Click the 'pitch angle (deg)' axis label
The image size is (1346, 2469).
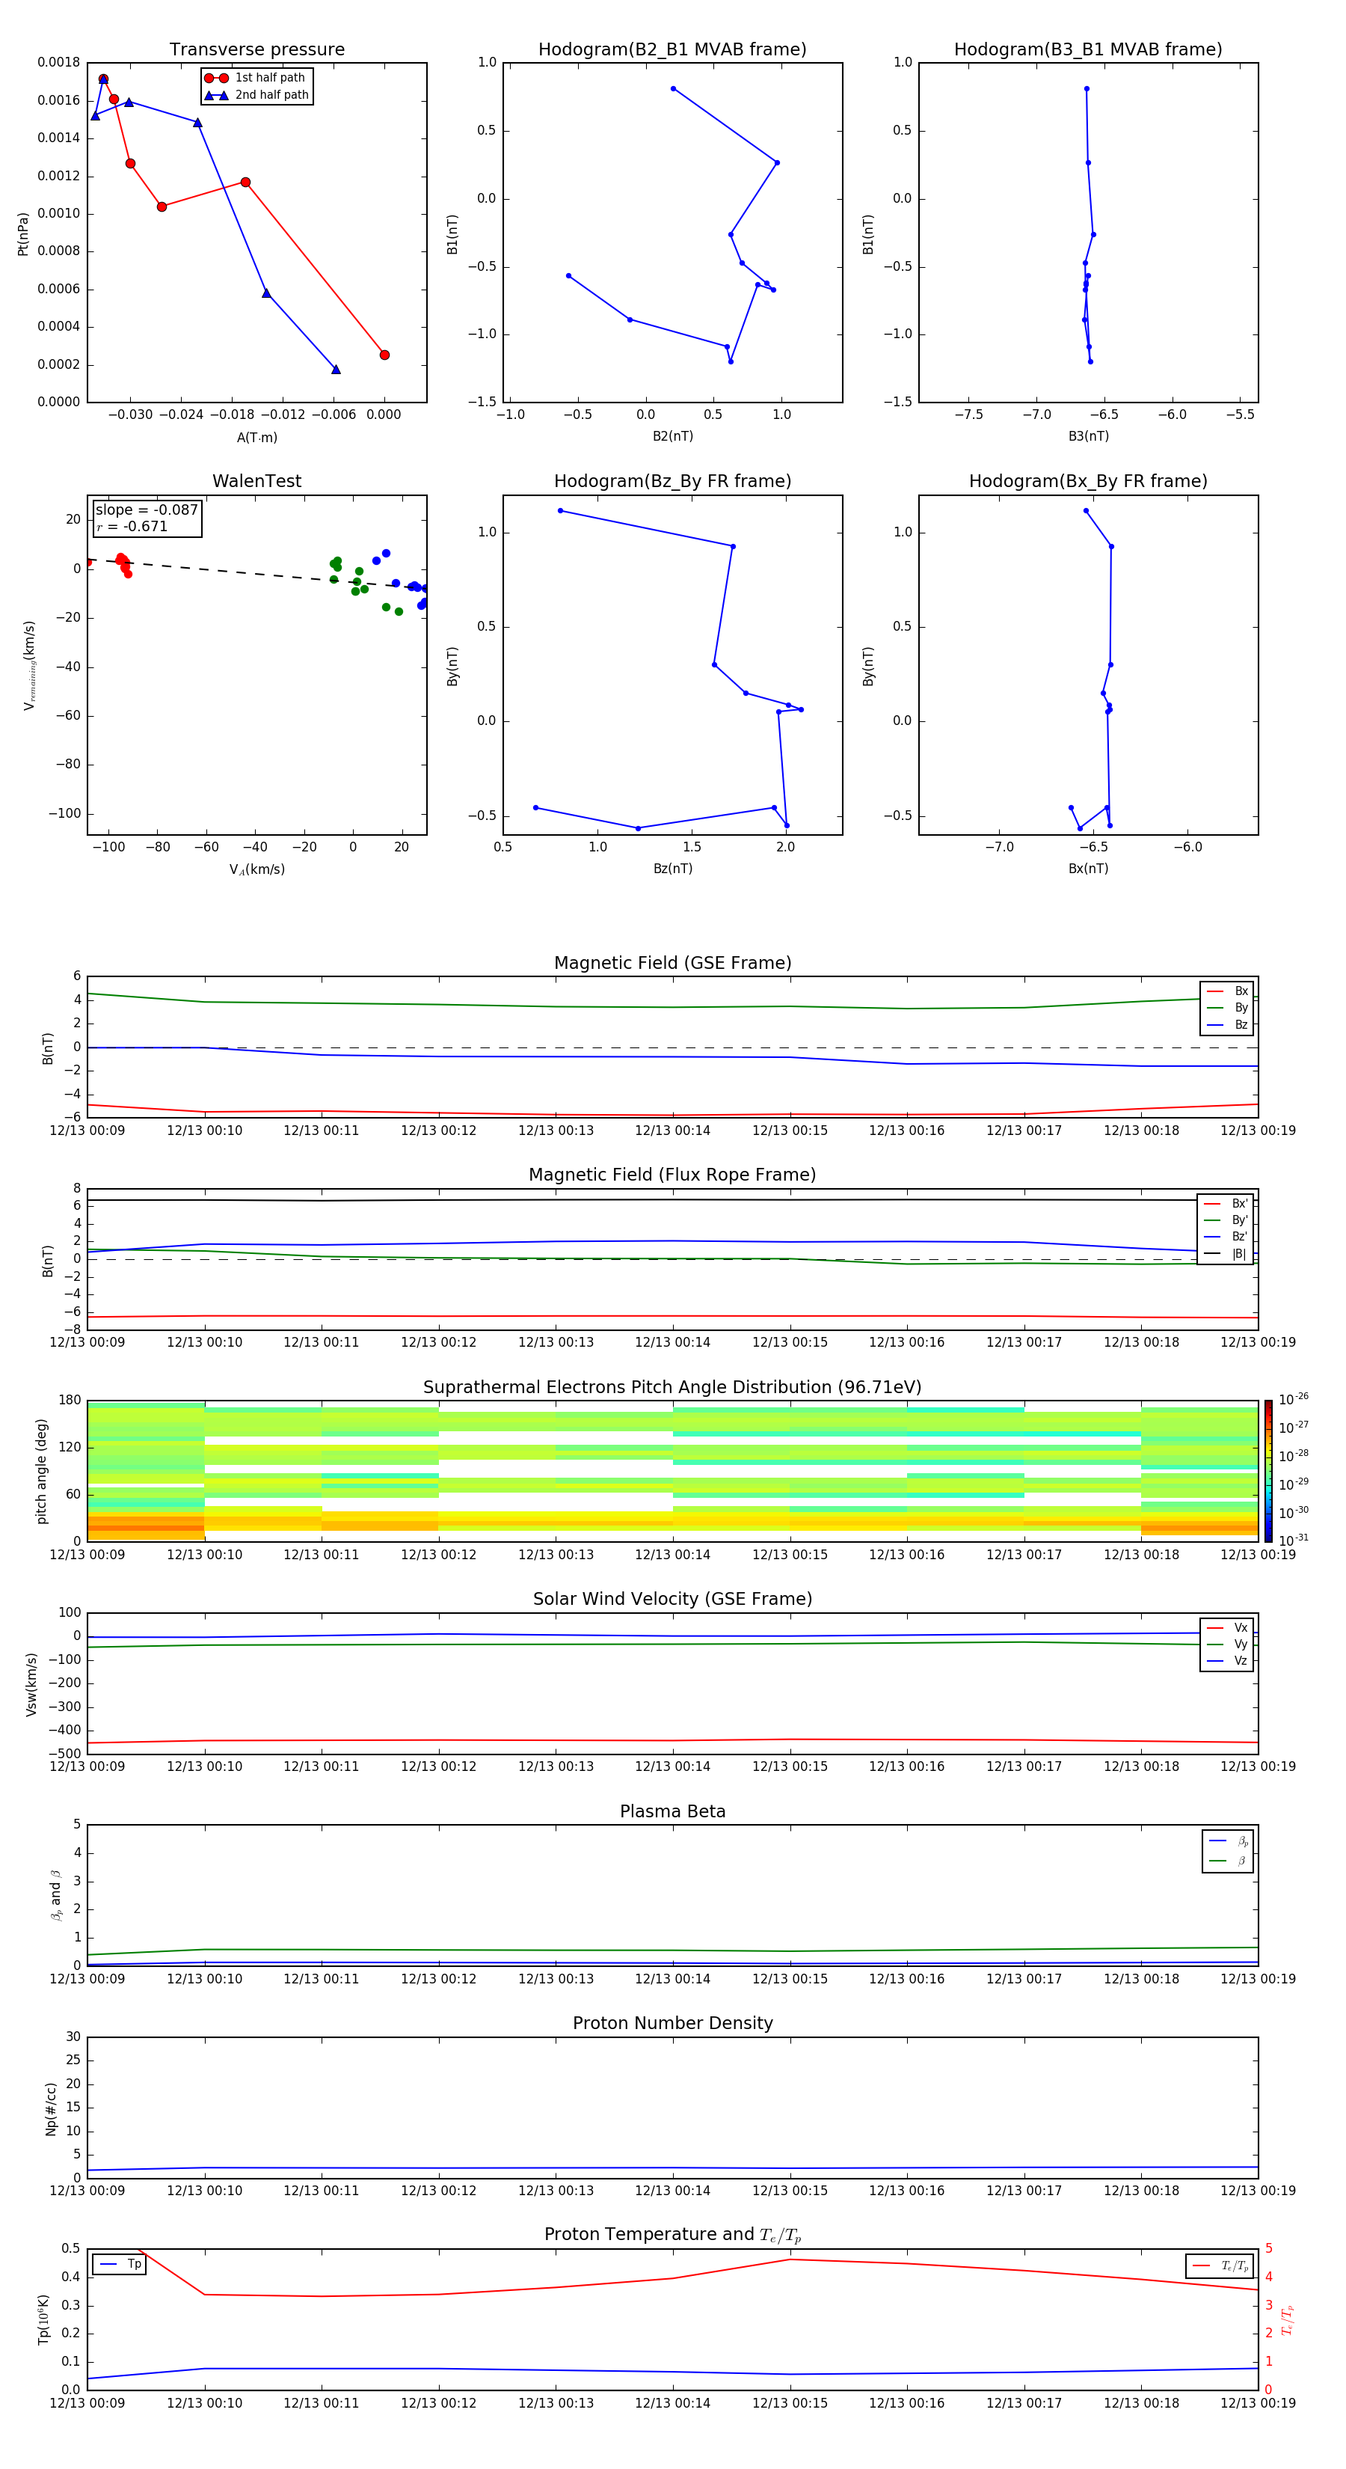tap(41, 1470)
